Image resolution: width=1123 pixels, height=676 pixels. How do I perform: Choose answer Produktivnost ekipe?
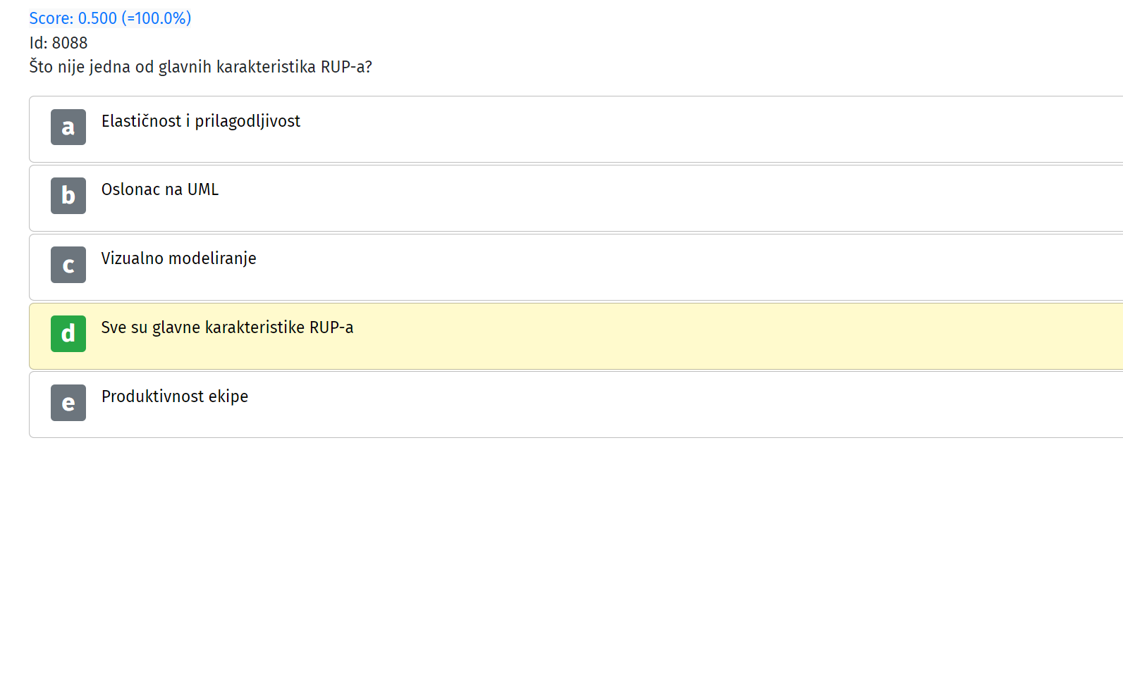coord(175,396)
